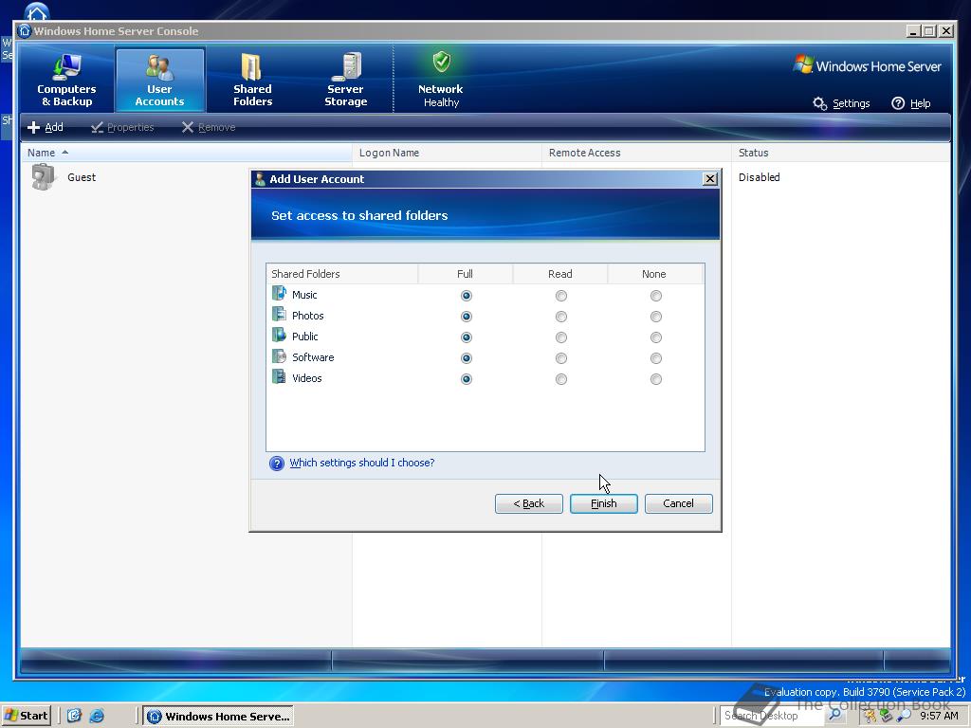Viewport: 971px width, 728px height.
Task: Sort by the Logon Name column header
Action: click(447, 153)
